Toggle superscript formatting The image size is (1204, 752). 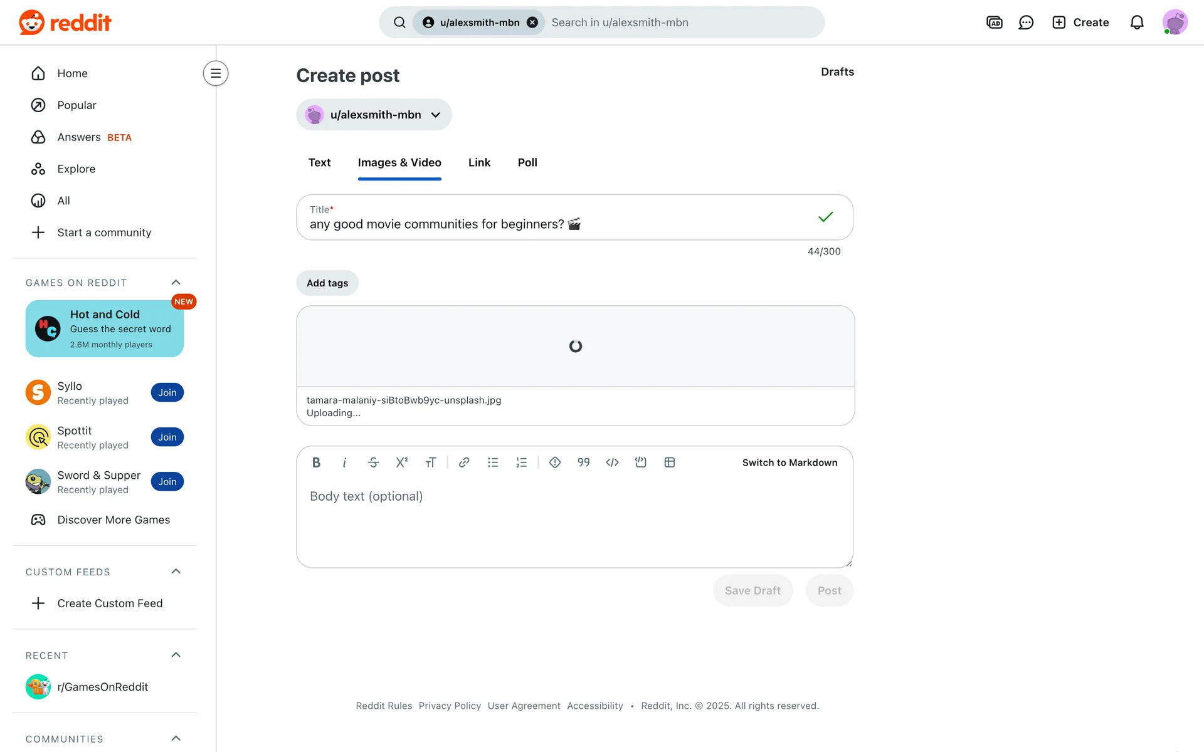point(402,462)
